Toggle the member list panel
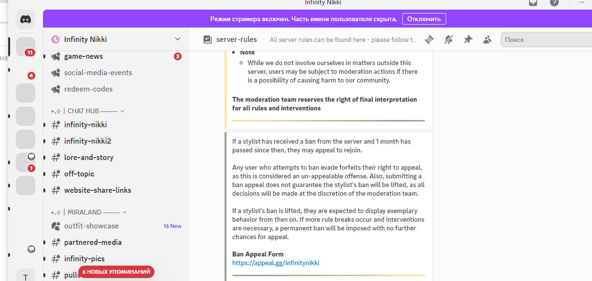The image size is (592, 281). [487, 40]
